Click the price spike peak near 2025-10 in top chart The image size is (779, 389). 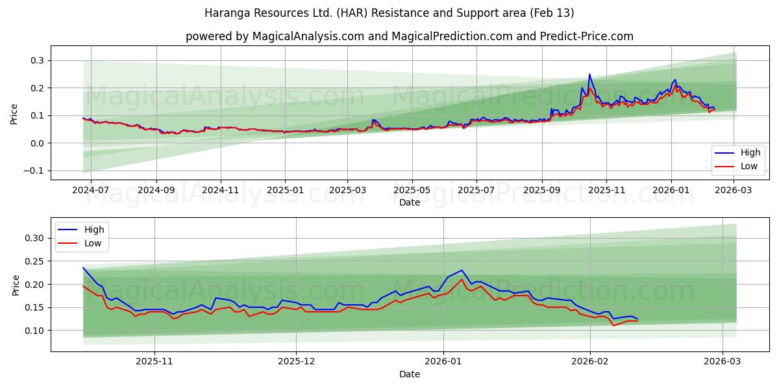tap(589, 74)
